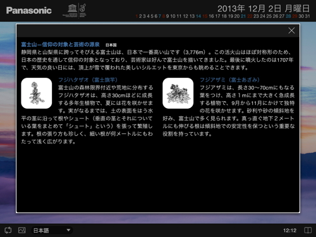Click the フジハタザオ plant illustration thumbnail
Image resolution: width=316 pixels, height=237 pixels.
tap(37, 93)
